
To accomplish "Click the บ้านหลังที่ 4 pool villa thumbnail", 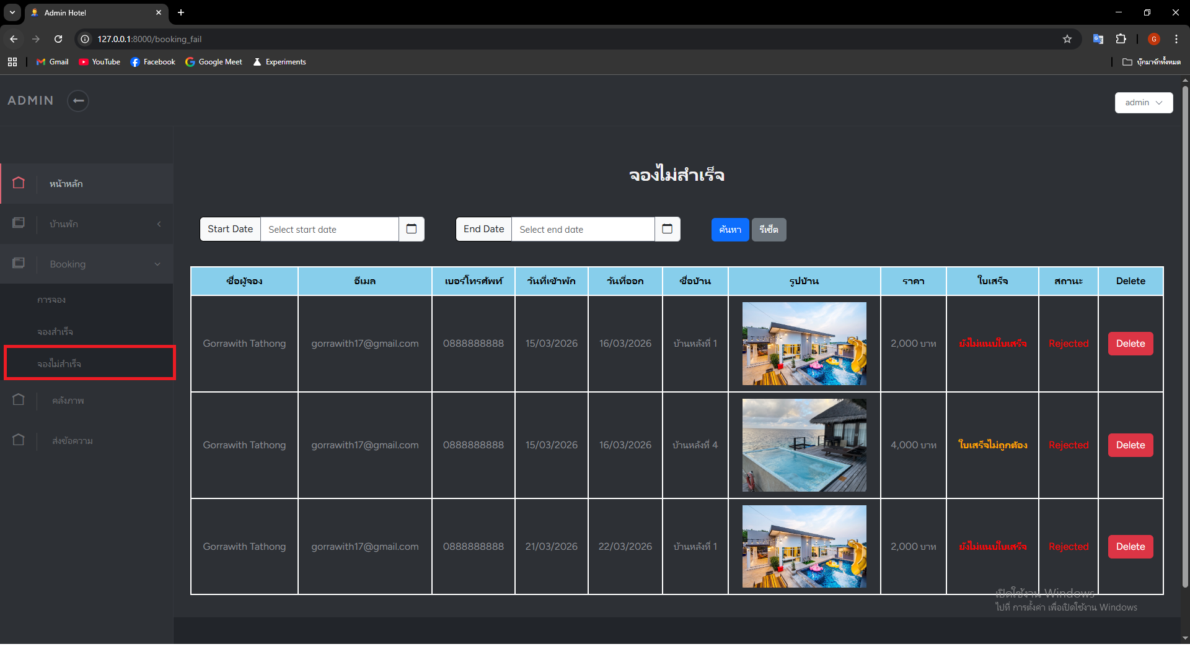I will [804, 445].
